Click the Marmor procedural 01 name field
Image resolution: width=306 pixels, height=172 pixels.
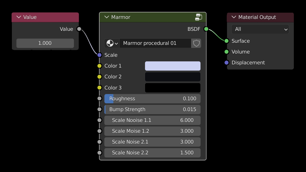(x=155, y=43)
